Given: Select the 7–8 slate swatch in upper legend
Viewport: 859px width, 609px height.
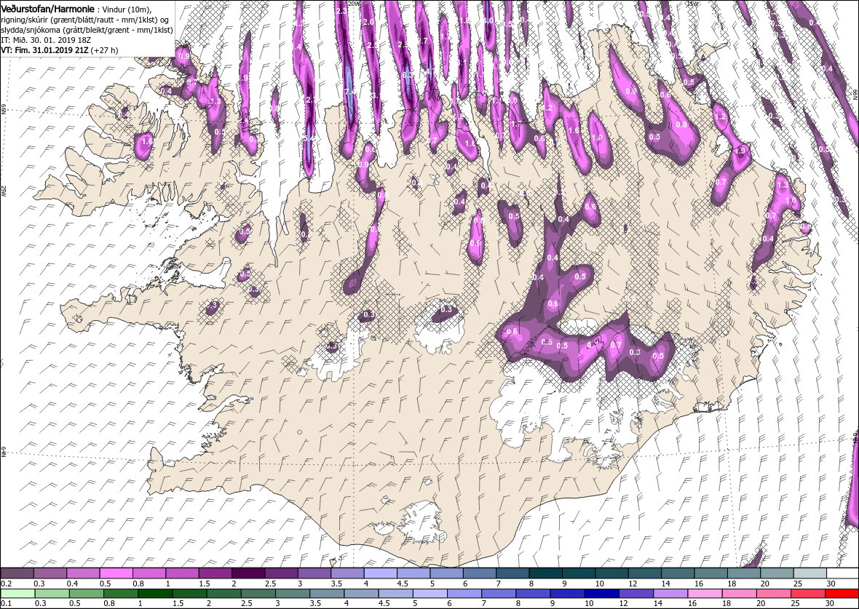Looking at the screenshot, I should click(x=512, y=573).
